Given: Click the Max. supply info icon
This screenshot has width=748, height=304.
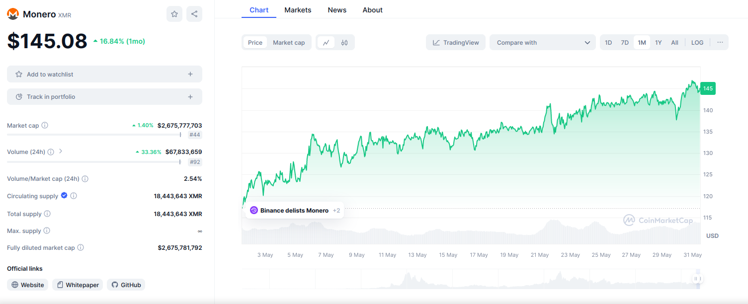Looking at the screenshot, I should coord(47,231).
